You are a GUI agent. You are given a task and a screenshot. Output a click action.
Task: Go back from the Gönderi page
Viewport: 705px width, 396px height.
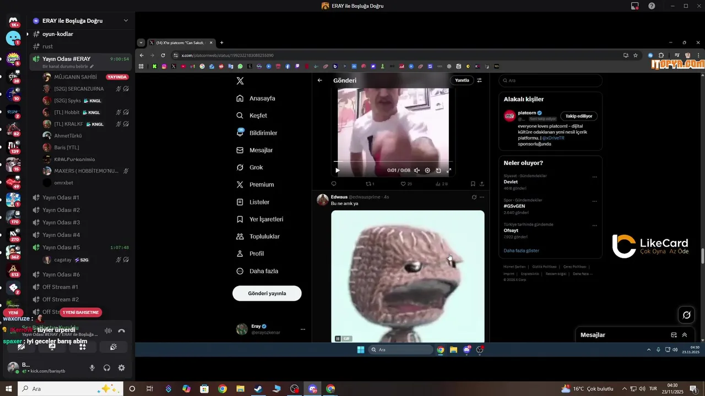[x=320, y=80]
